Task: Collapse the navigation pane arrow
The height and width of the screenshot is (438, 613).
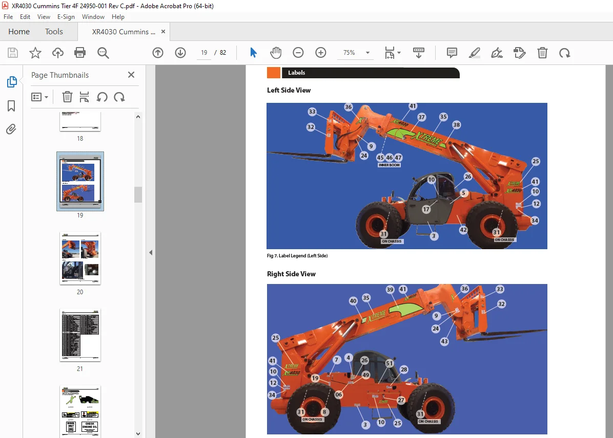Action: pos(151,253)
